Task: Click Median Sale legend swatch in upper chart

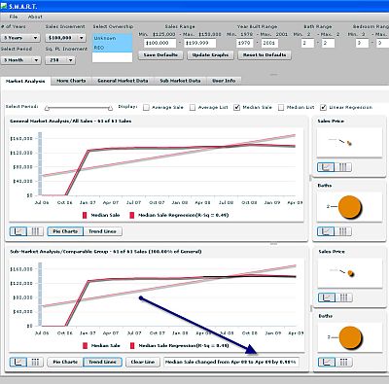Action: (85, 215)
